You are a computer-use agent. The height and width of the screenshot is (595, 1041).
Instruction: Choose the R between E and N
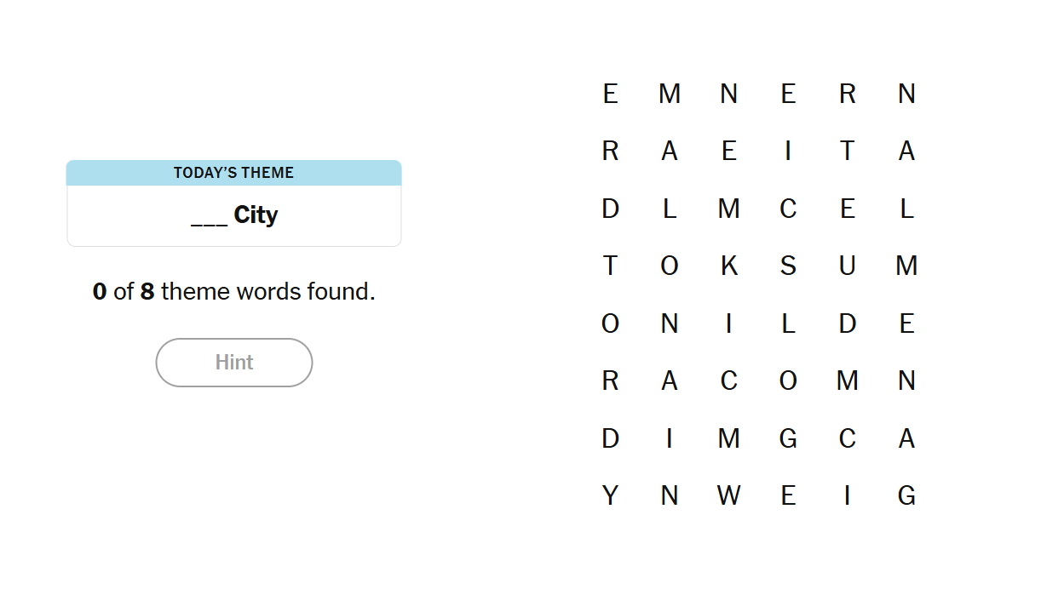pos(847,94)
